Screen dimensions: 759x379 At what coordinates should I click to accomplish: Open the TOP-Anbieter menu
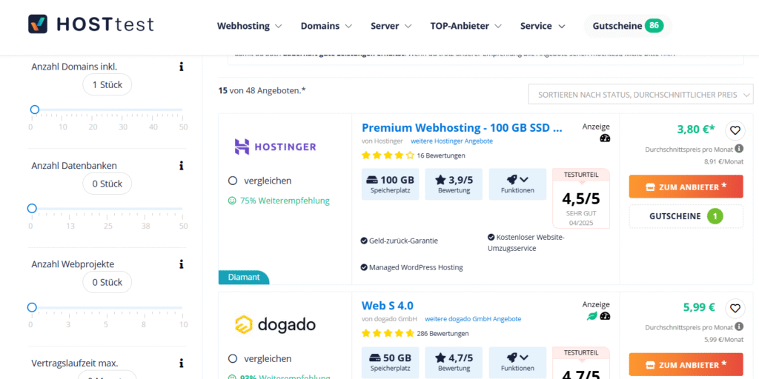pyautogui.click(x=465, y=26)
